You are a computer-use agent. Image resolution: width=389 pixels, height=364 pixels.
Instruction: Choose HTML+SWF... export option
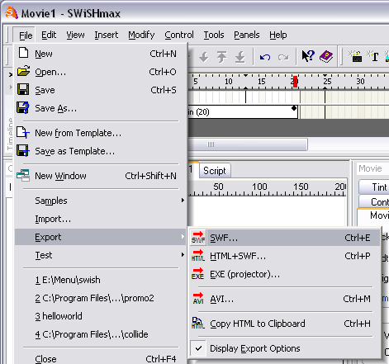point(285,256)
